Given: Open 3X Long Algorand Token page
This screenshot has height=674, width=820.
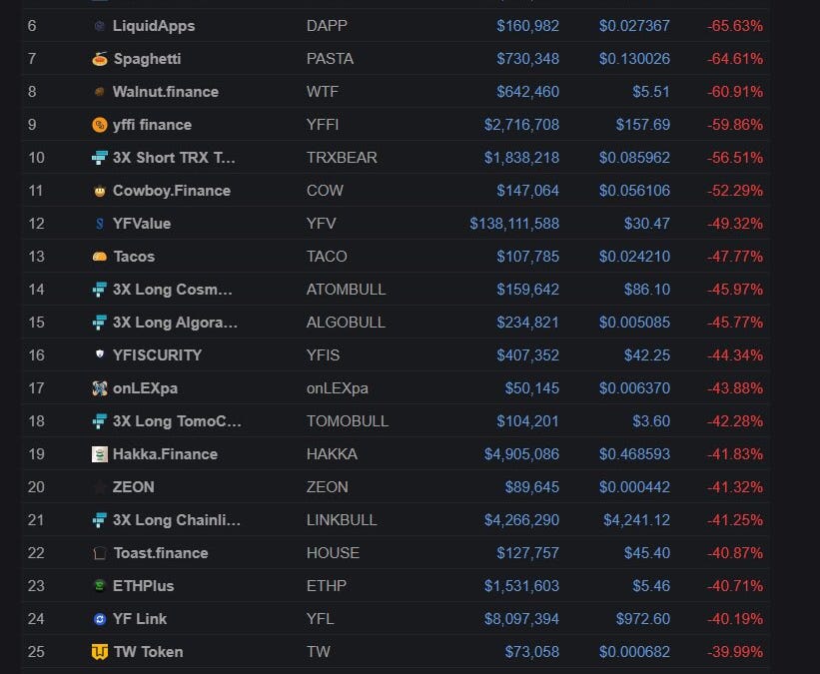Looking at the screenshot, I should pos(175,323).
